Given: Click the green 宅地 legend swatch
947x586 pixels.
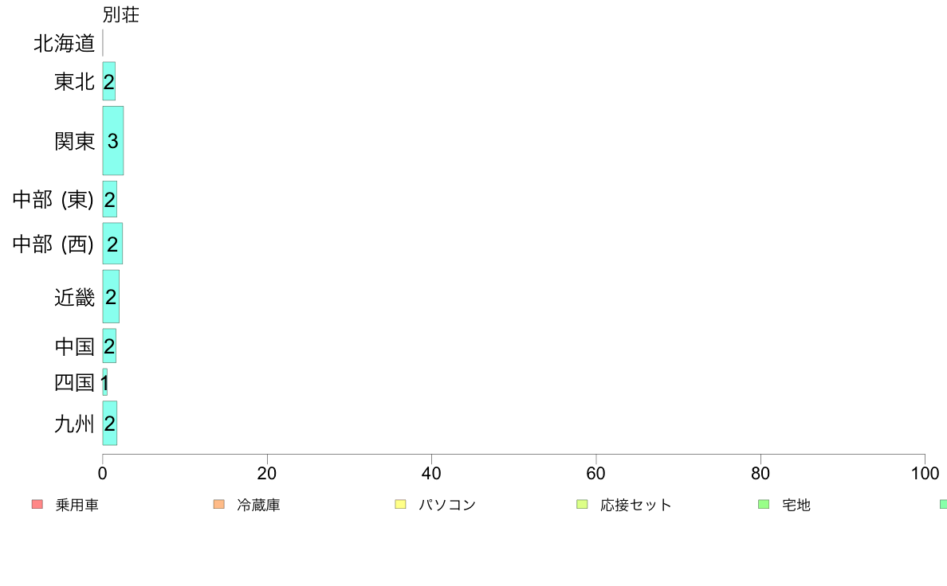Looking at the screenshot, I should (764, 504).
